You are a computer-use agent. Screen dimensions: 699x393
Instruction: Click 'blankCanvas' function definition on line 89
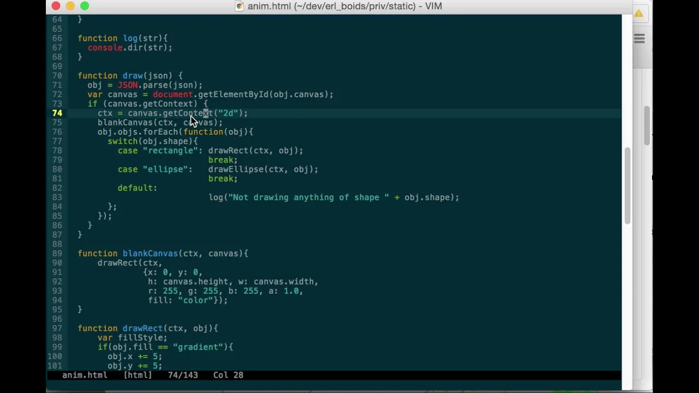150,253
